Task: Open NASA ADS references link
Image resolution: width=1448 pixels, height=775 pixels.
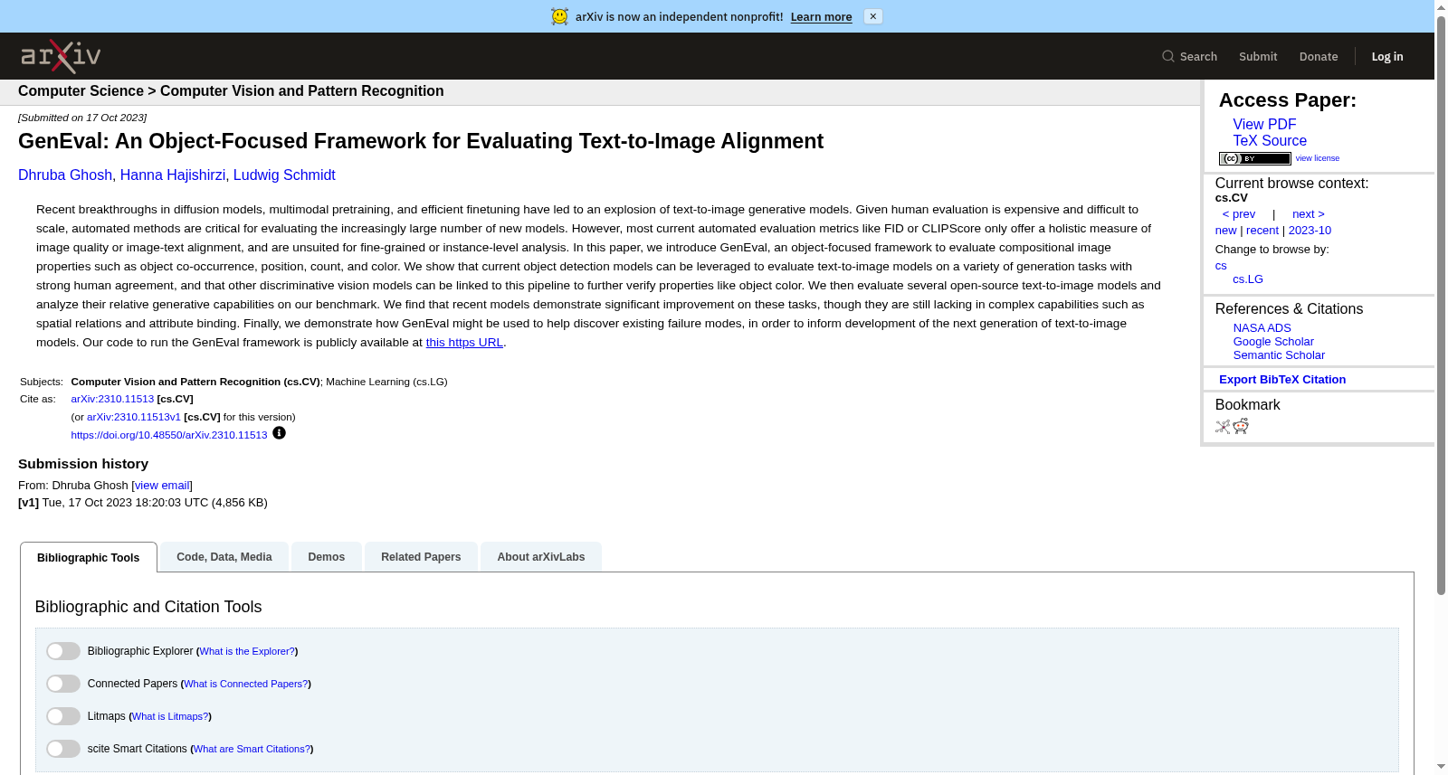Action: [1262, 328]
